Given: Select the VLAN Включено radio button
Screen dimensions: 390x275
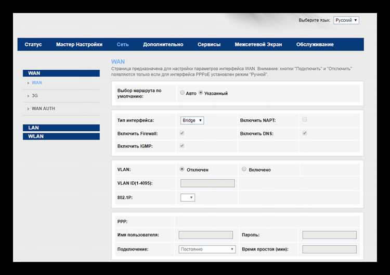Looking at the screenshot, I should [244, 169].
